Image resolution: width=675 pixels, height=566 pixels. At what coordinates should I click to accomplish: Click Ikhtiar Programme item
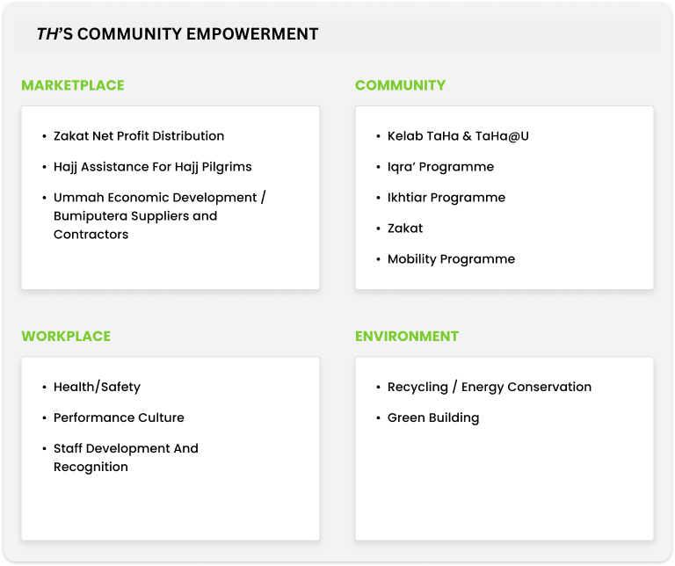click(x=446, y=198)
